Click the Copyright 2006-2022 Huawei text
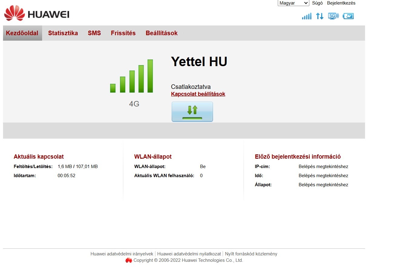402x273 pixels. coord(188,260)
